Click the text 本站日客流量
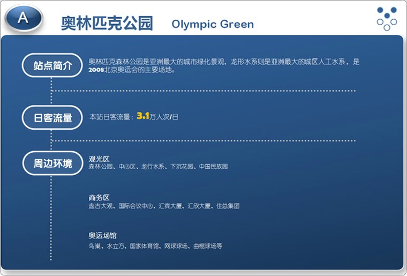This screenshot has width=407, height=276. click(110, 117)
